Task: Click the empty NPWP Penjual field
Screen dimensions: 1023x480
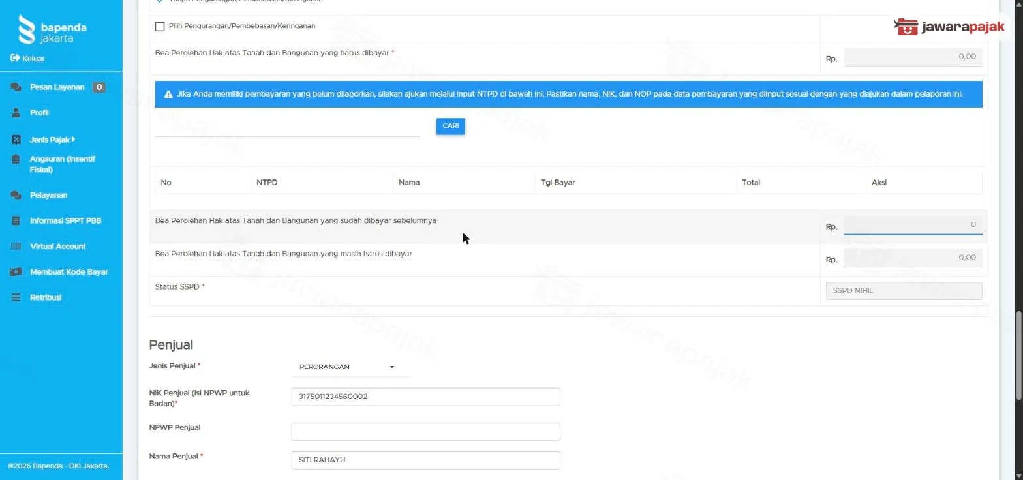Action: coord(425,431)
